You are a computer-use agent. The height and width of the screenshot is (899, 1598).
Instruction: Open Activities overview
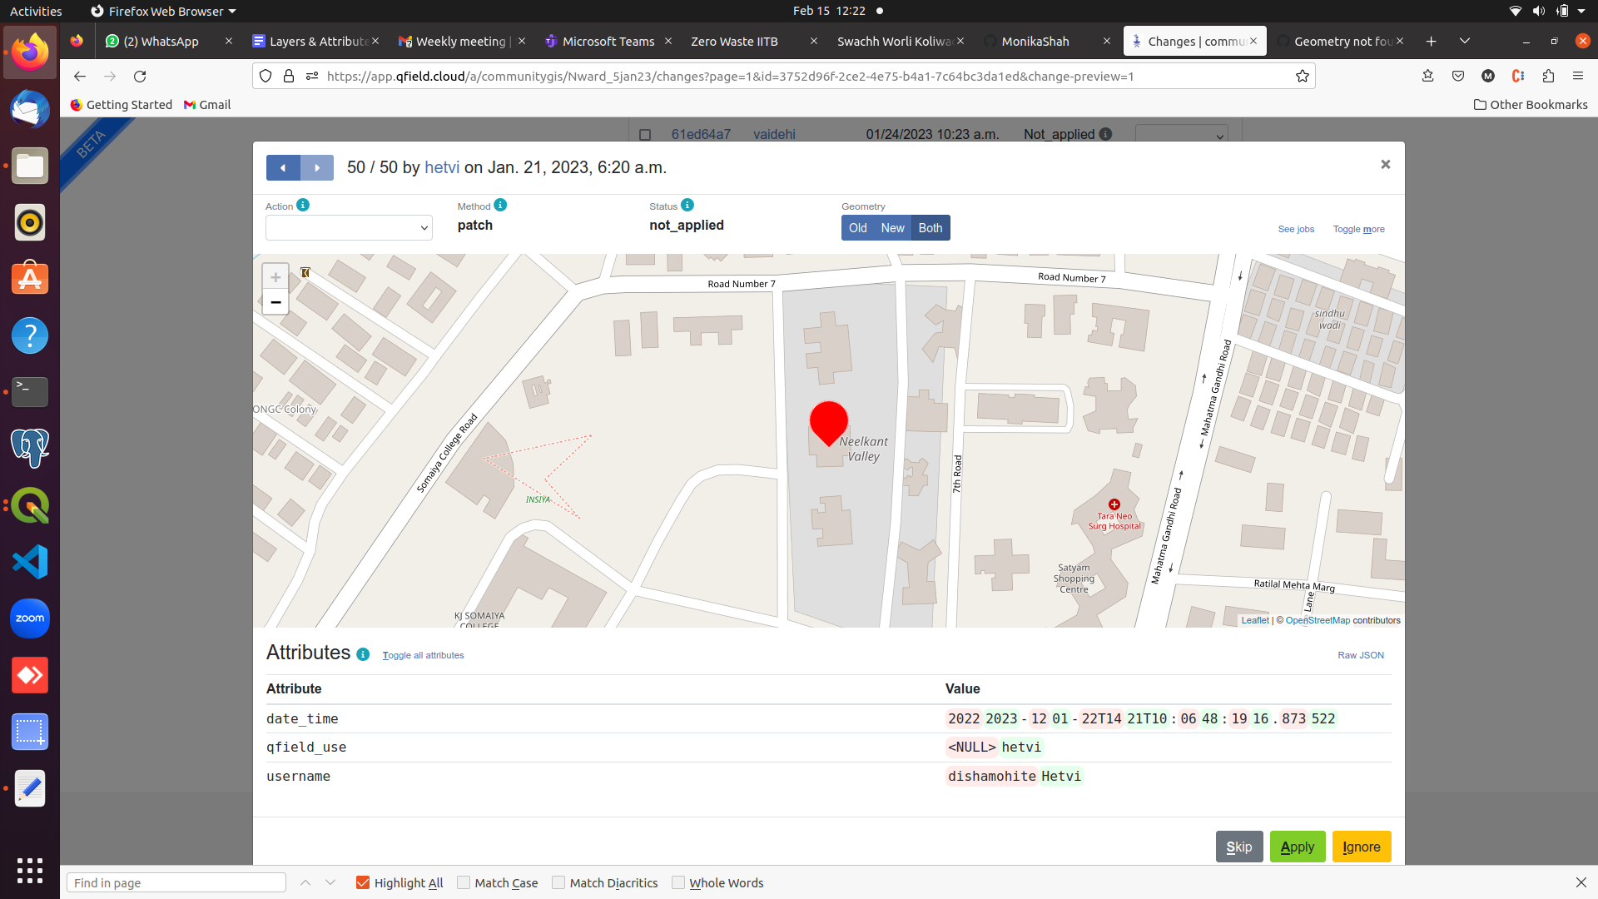coord(36,11)
